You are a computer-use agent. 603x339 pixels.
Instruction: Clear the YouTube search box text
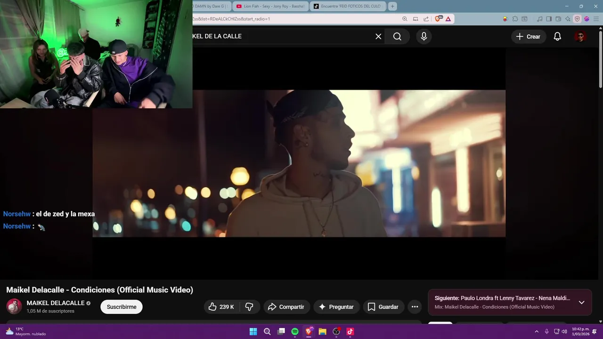tap(378, 36)
